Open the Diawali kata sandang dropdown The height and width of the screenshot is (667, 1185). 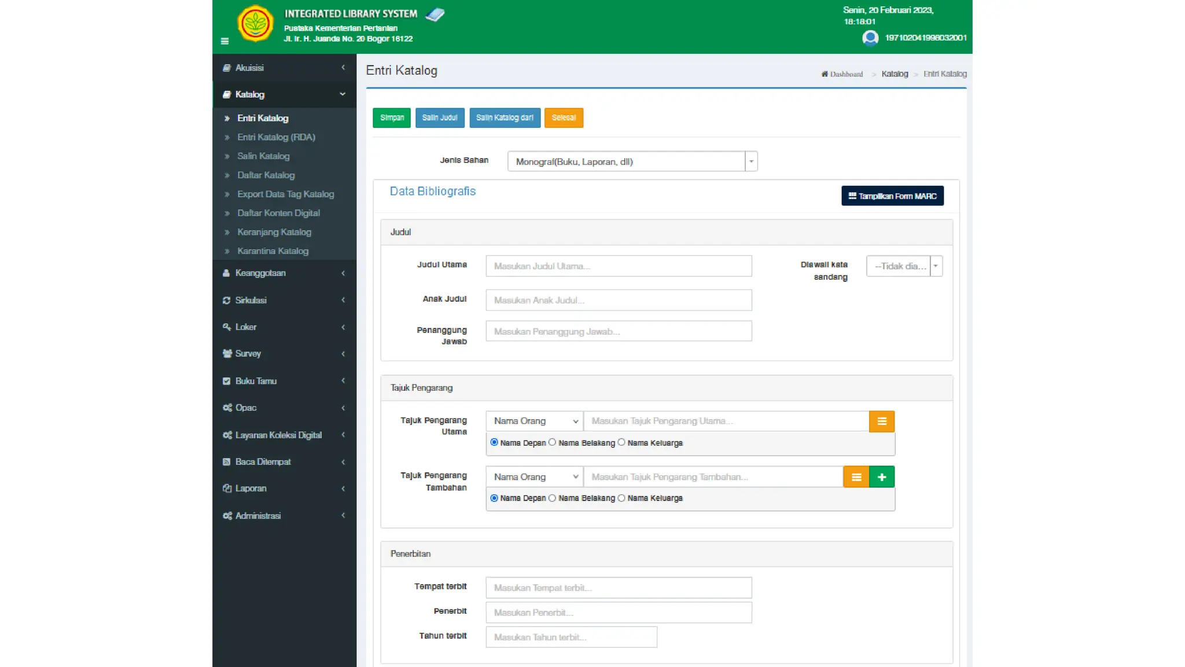point(904,266)
